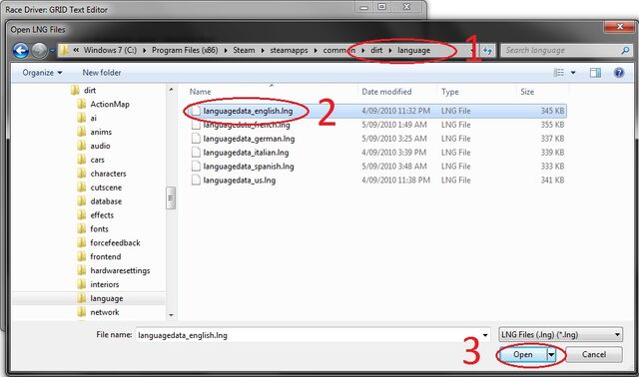Click the Cancel button

[x=594, y=355]
